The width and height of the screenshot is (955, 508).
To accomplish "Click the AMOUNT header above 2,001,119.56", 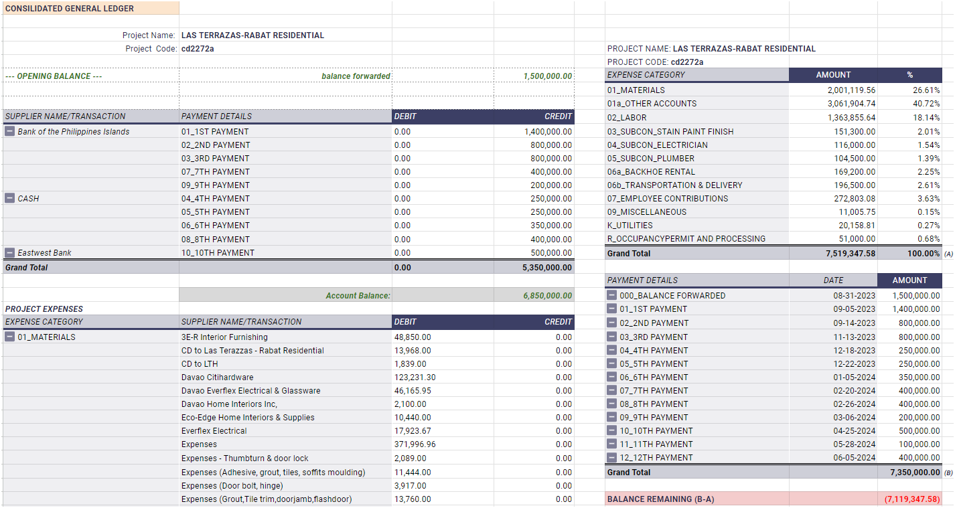I will pos(833,75).
